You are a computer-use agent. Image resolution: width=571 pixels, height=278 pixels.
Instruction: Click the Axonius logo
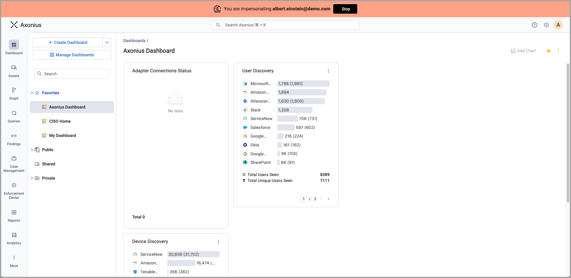26,25
